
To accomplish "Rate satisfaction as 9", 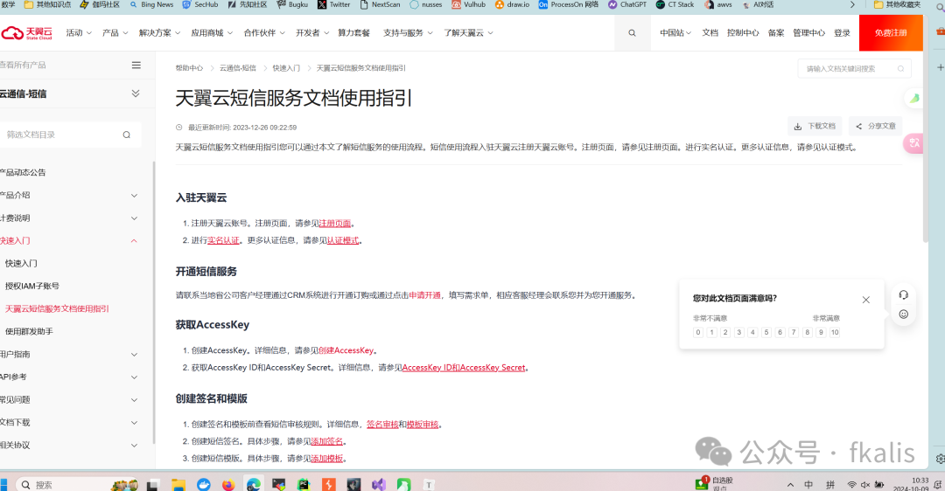I will pyautogui.click(x=821, y=332).
